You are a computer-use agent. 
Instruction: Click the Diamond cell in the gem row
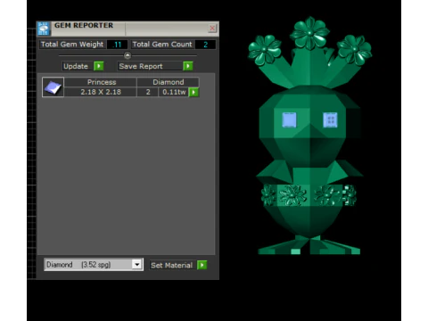(168, 82)
